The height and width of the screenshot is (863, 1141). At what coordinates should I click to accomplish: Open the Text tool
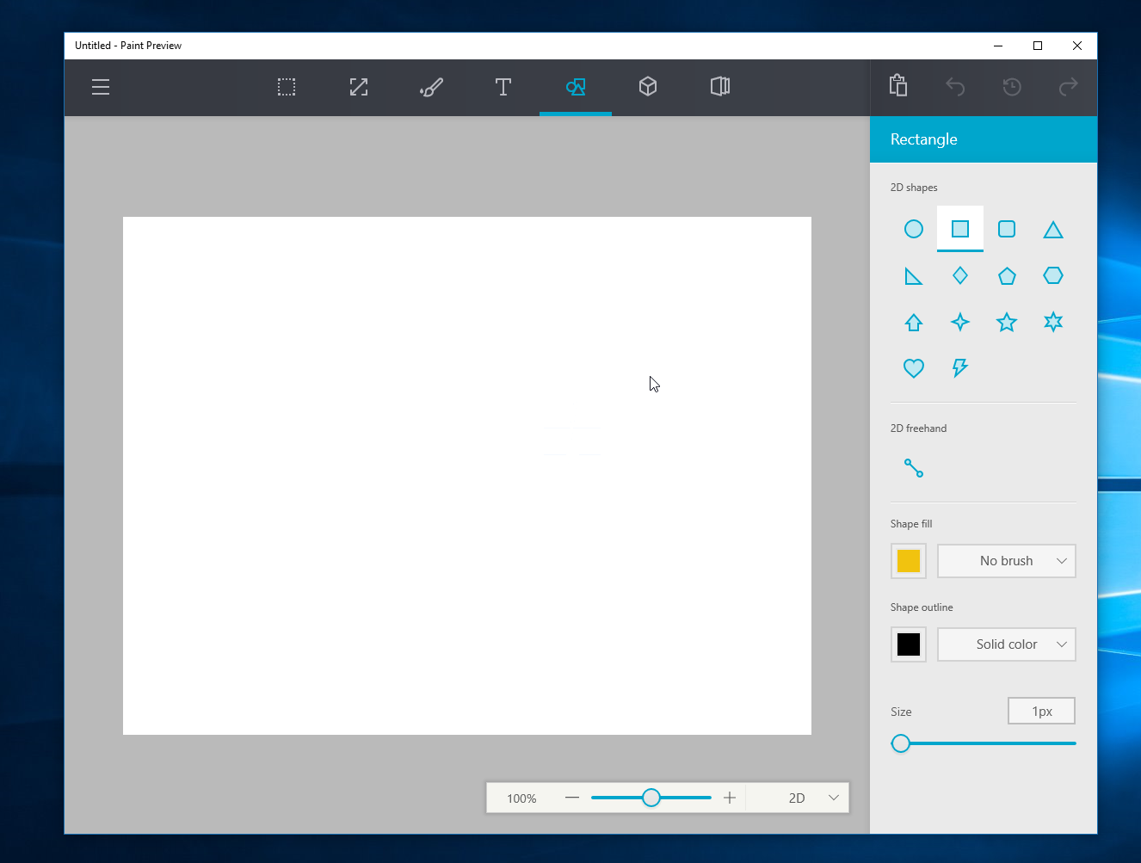[x=503, y=87]
